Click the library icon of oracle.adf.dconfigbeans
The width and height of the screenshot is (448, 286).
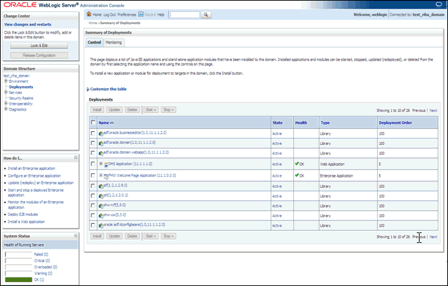[101, 226]
